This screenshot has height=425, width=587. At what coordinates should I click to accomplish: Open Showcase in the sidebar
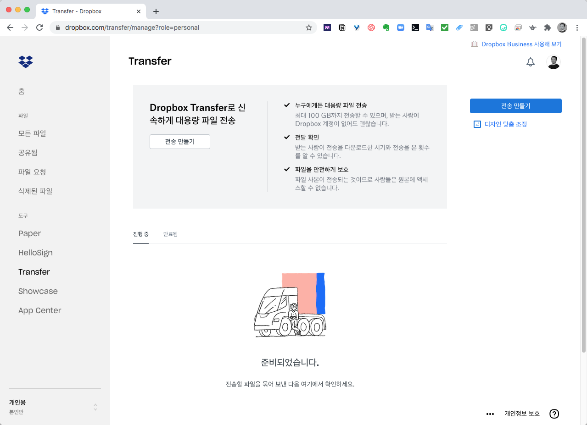38,291
